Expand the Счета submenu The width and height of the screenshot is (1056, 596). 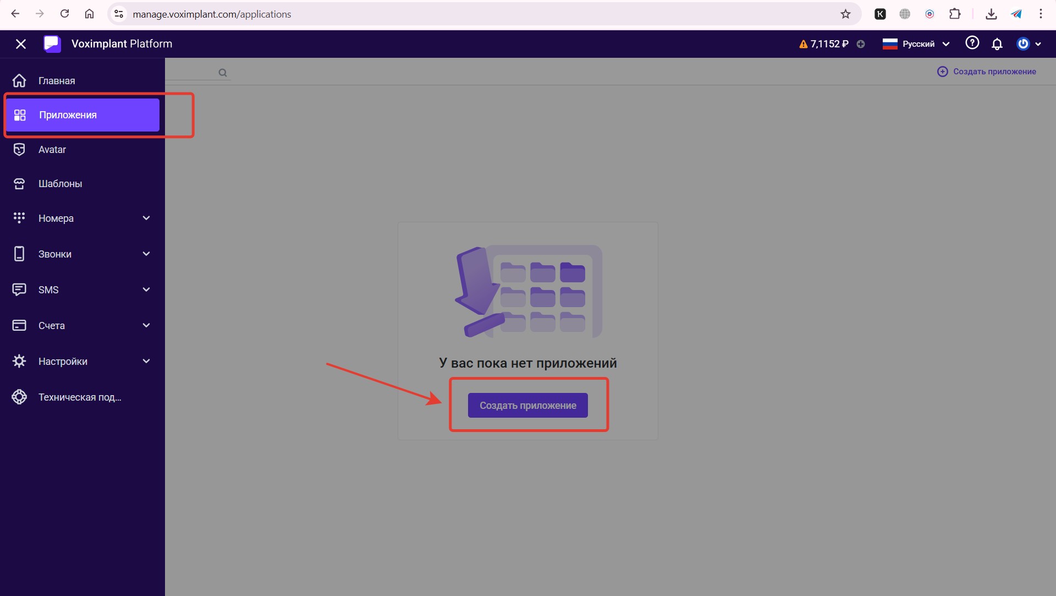tap(146, 325)
